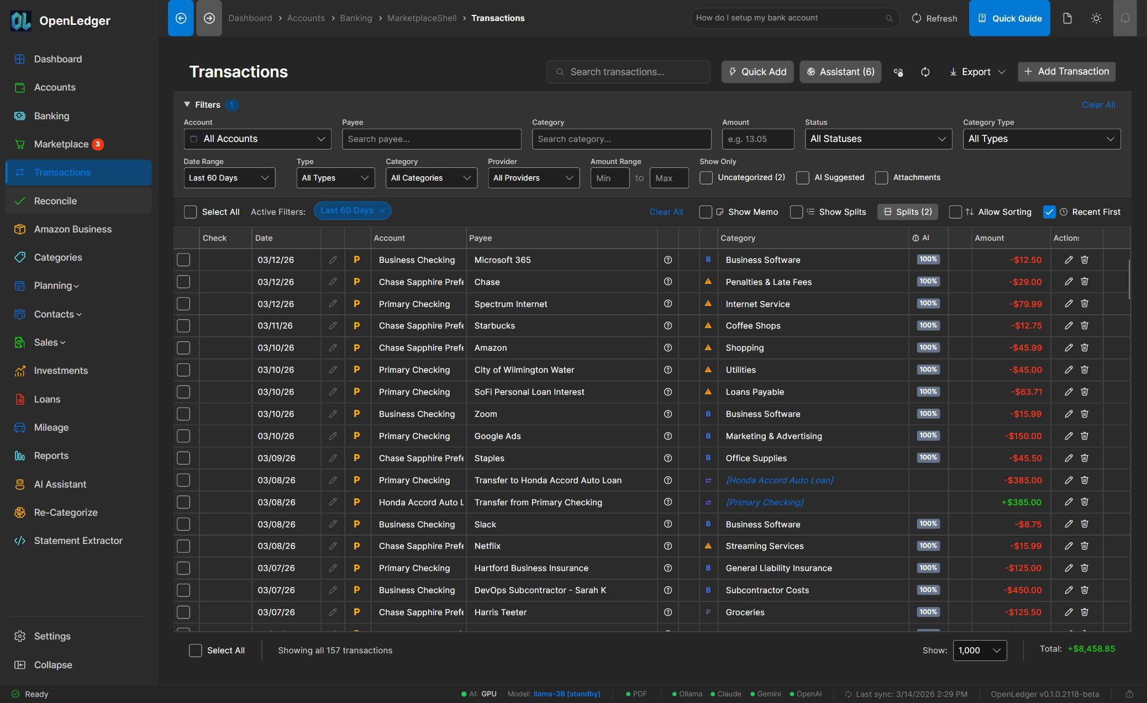Open the All Accounts dropdown
Screen dimensions: 1147x703
[257, 139]
